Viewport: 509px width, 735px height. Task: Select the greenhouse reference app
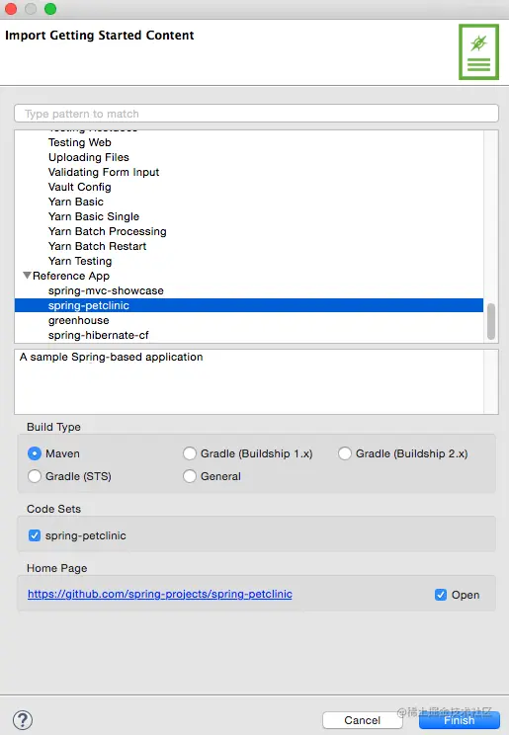tap(79, 320)
